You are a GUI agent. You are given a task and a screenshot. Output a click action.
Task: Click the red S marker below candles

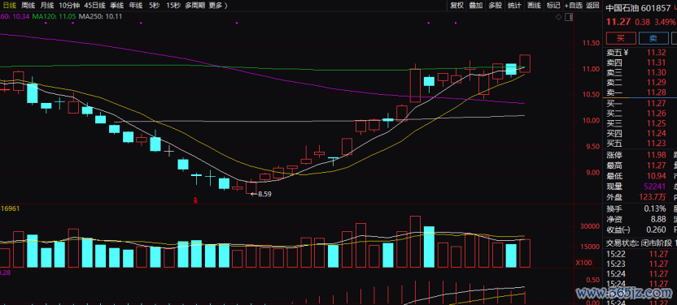point(195,200)
